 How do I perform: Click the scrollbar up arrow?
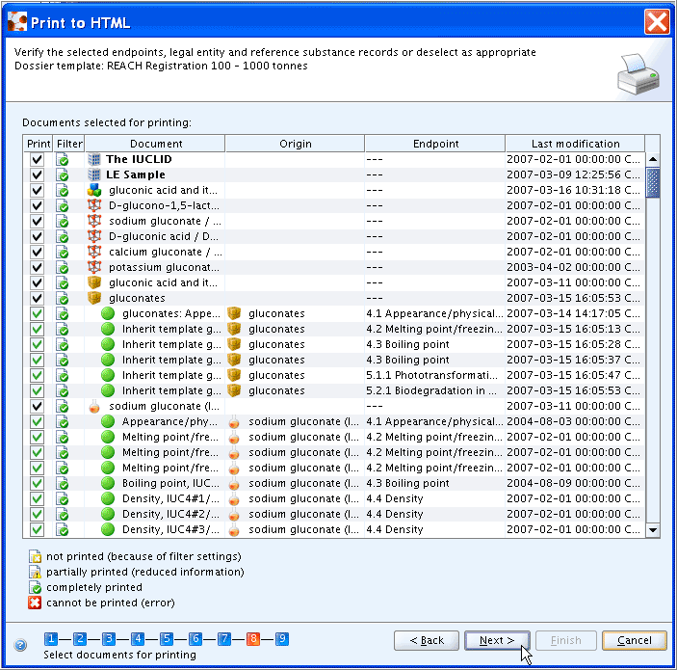[653, 159]
